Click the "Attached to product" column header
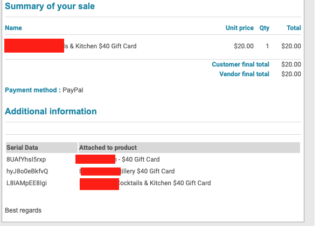Image resolution: width=327 pixels, height=226 pixels. coord(108,148)
